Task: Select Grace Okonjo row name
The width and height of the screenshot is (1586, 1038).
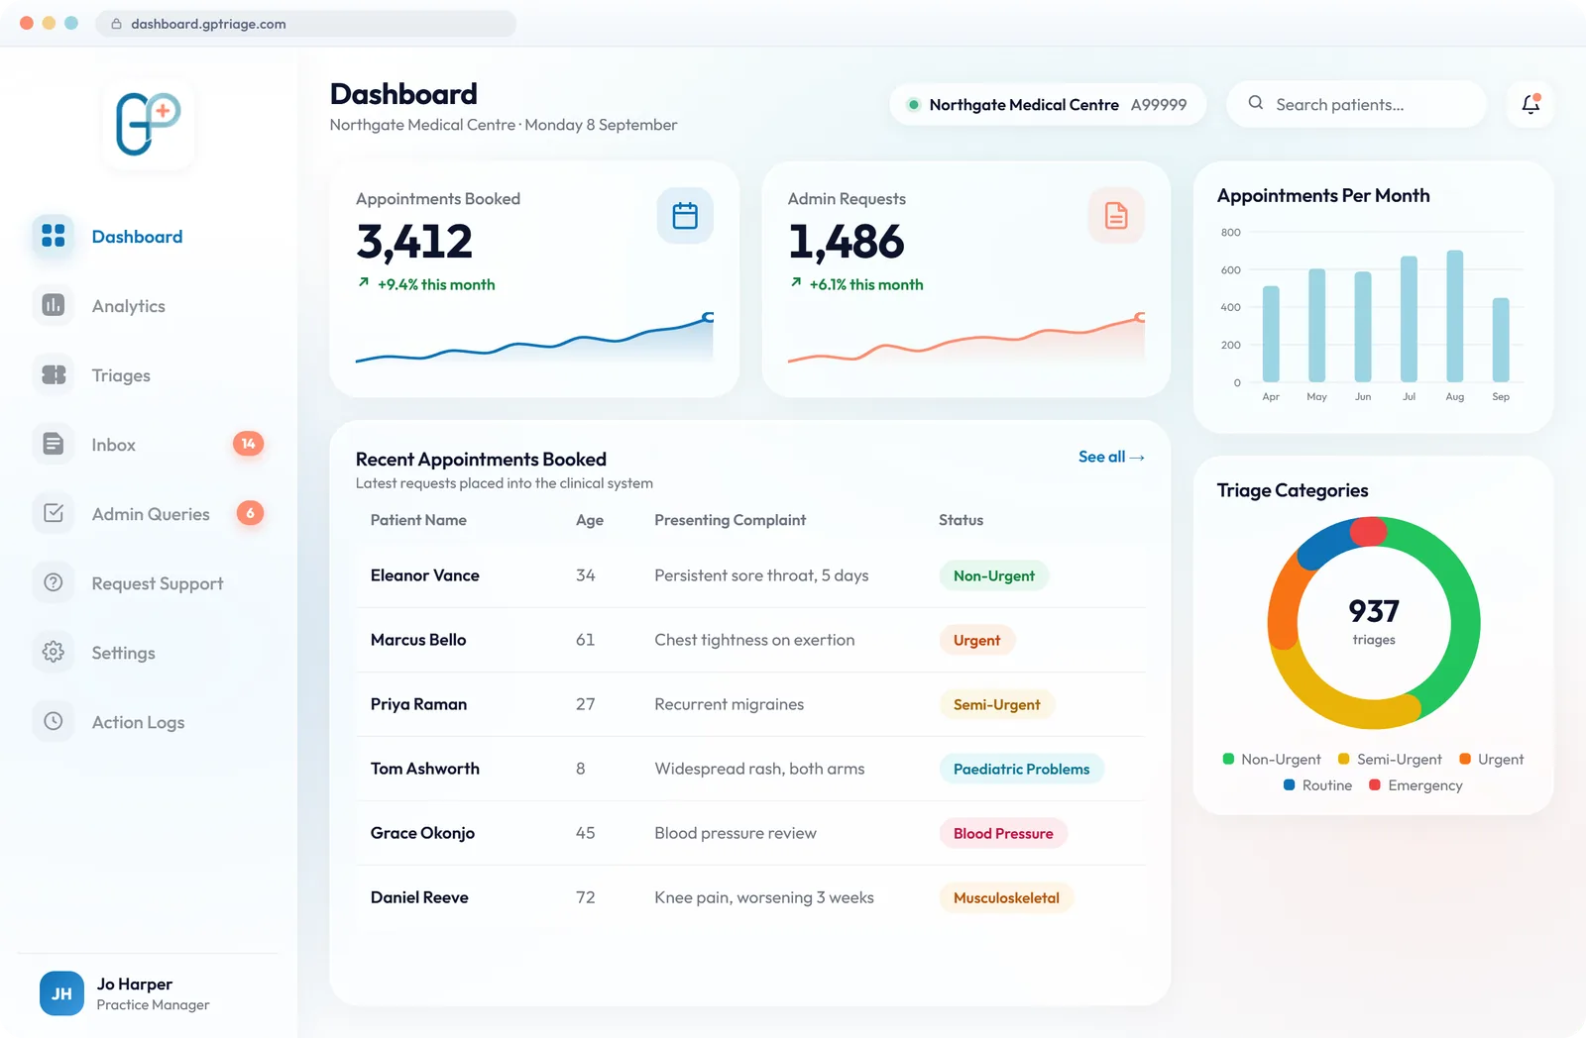Action: pyautogui.click(x=422, y=833)
